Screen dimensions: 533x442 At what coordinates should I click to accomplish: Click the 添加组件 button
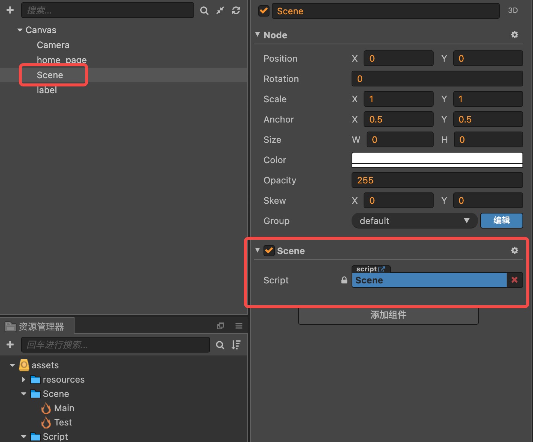[388, 315]
